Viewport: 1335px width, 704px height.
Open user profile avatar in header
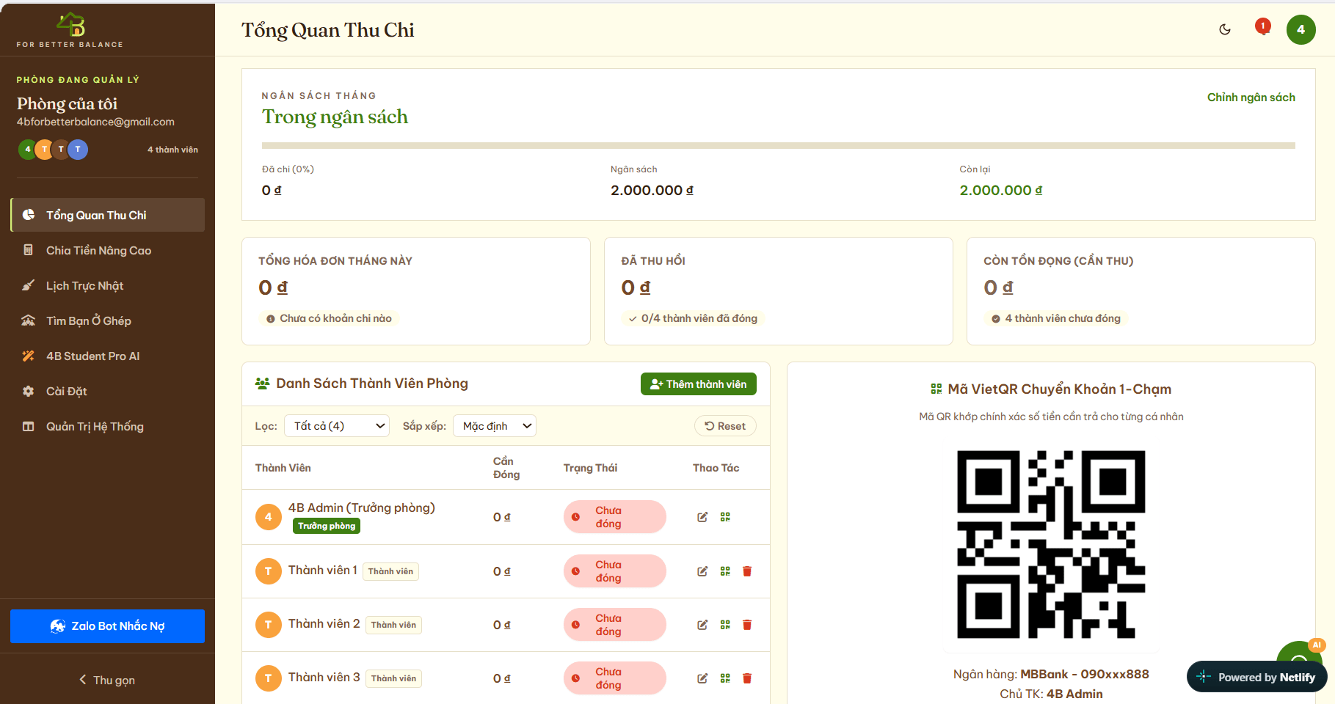[1301, 29]
